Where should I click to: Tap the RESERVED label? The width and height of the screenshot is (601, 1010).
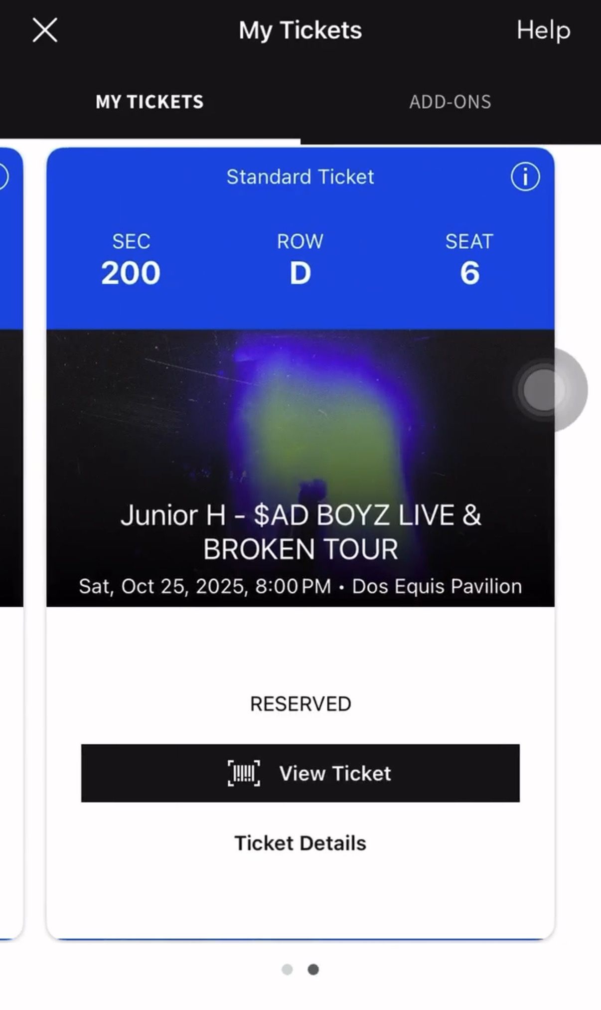coord(300,703)
